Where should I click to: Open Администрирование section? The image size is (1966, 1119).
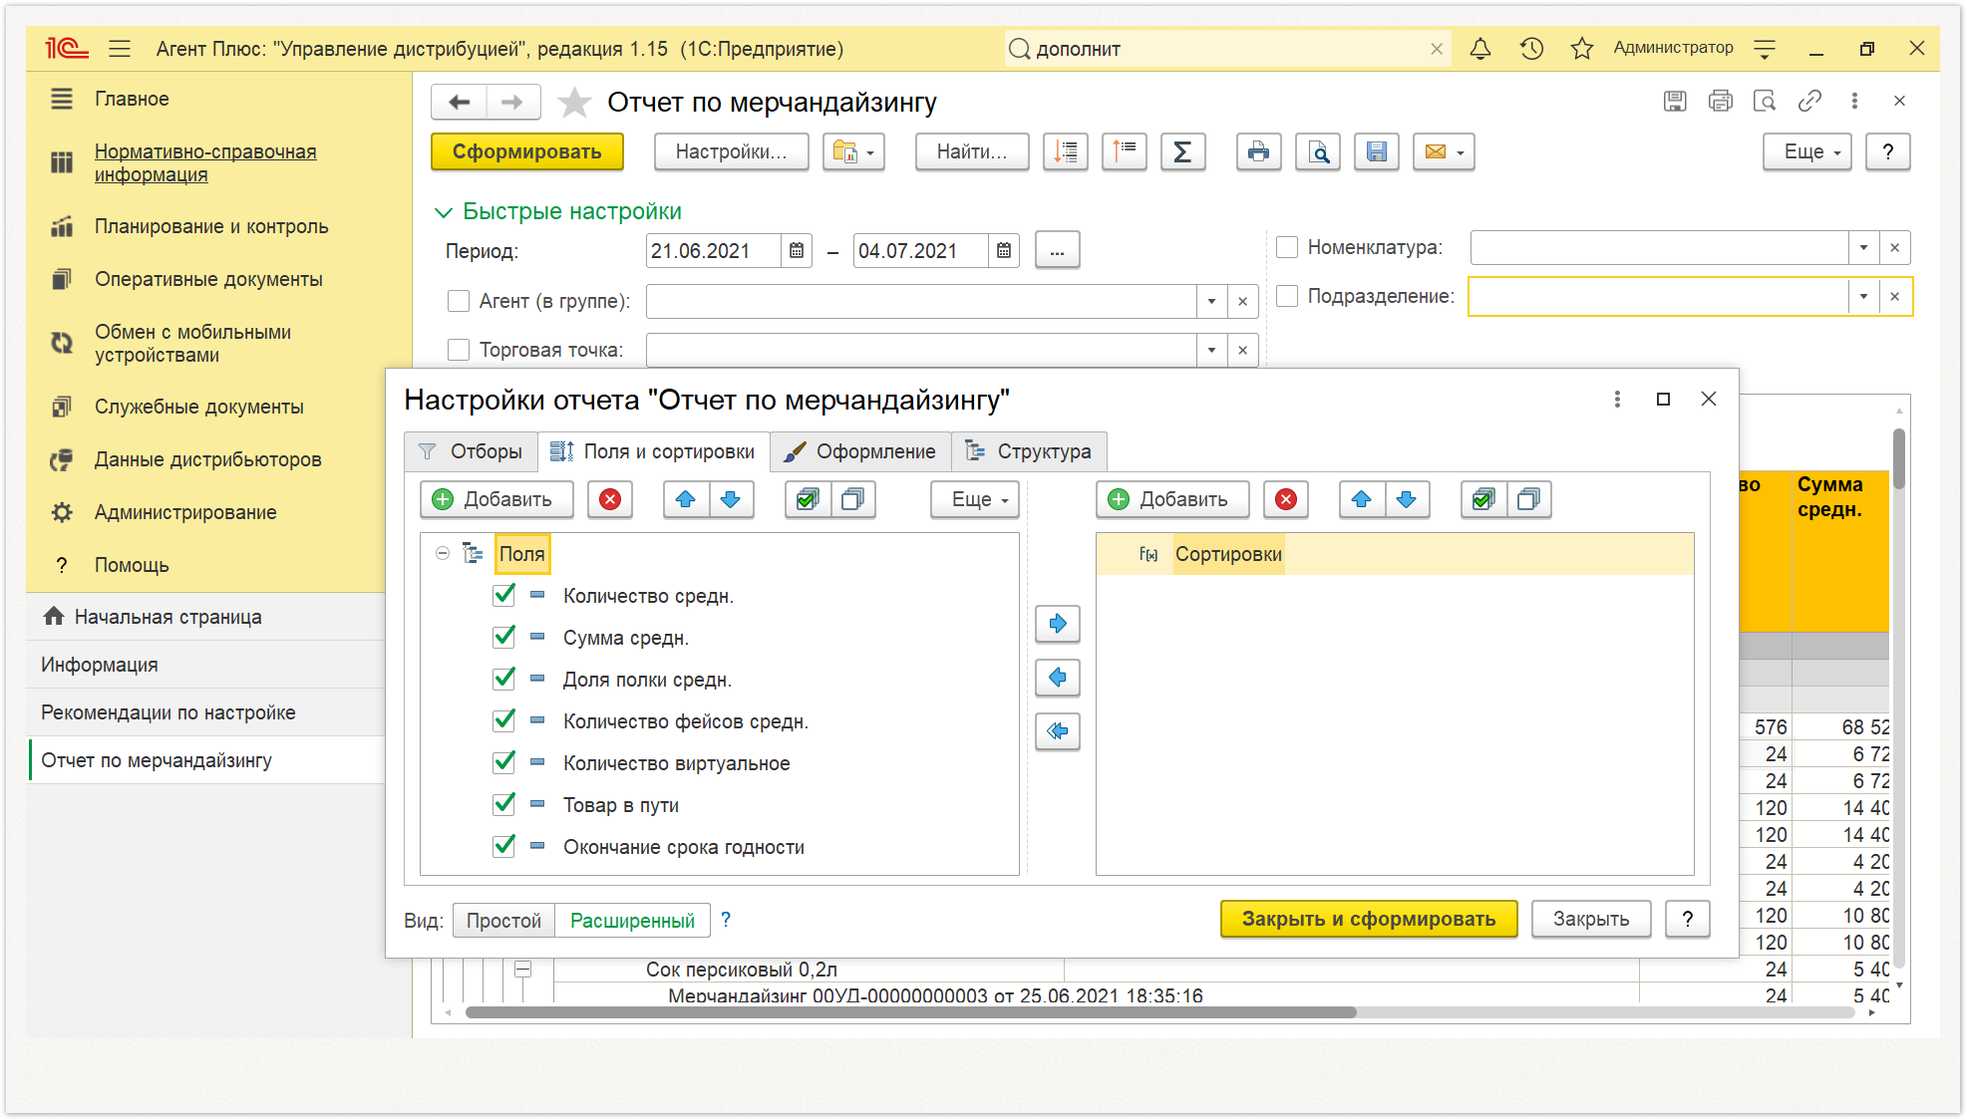pyautogui.click(x=185, y=512)
